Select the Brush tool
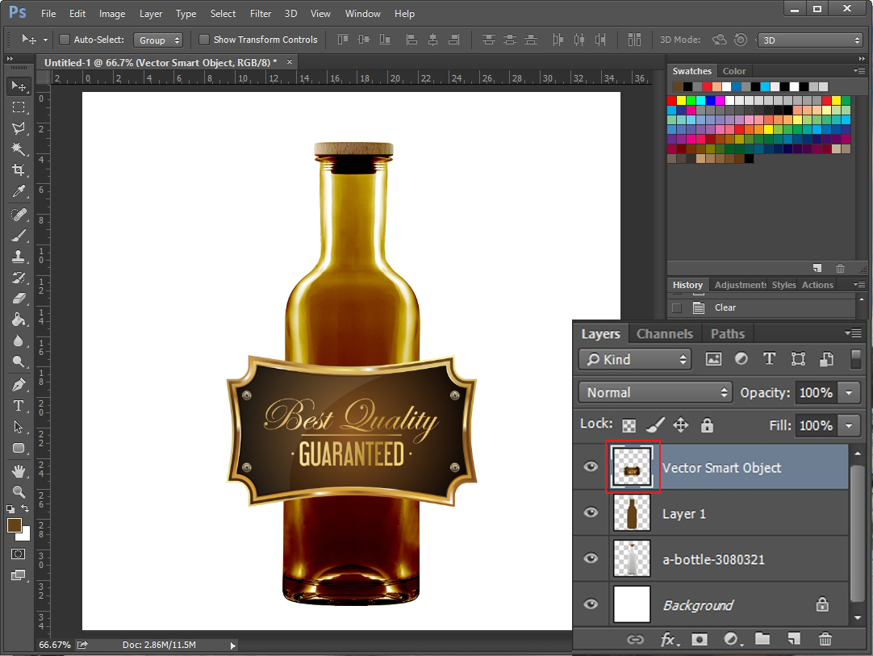873x656 pixels. (x=19, y=236)
